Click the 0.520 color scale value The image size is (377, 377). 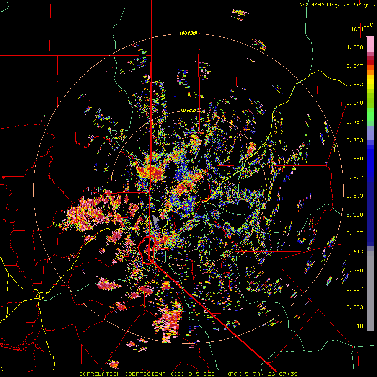[355, 215]
